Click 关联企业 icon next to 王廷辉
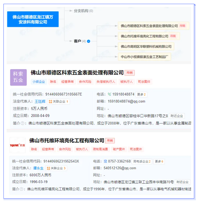The width and height of the screenshot is (199, 204). (x=50, y=102)
